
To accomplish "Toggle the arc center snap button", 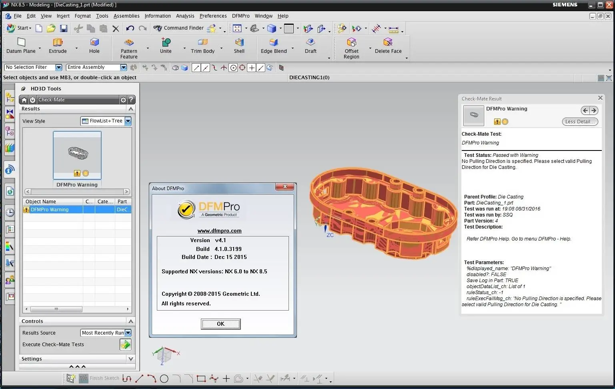I will pos(233,68).
